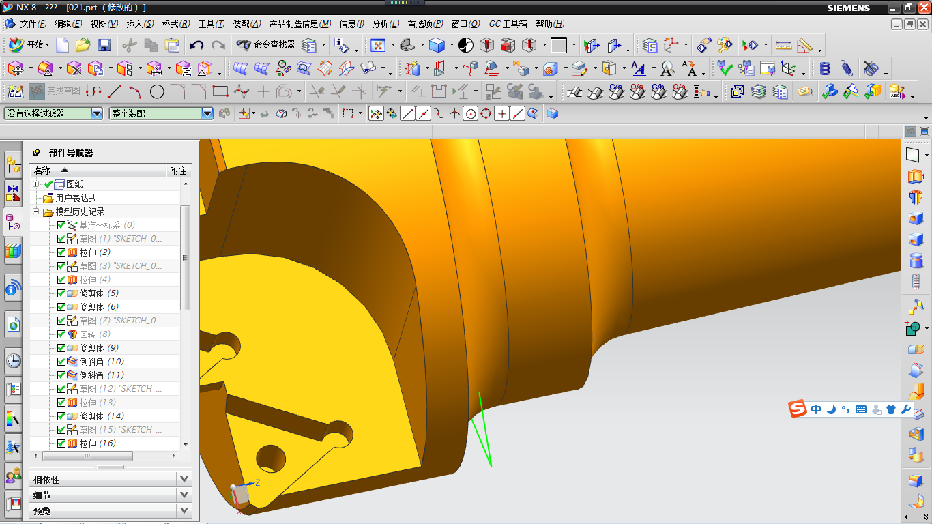
Task: Open the 编辑(E) menu
Action: [68, 24]
